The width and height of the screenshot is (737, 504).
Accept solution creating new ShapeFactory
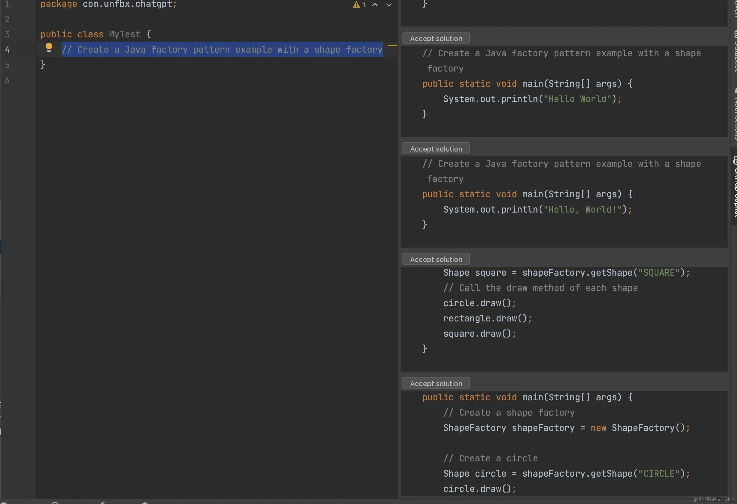point(436,384)
